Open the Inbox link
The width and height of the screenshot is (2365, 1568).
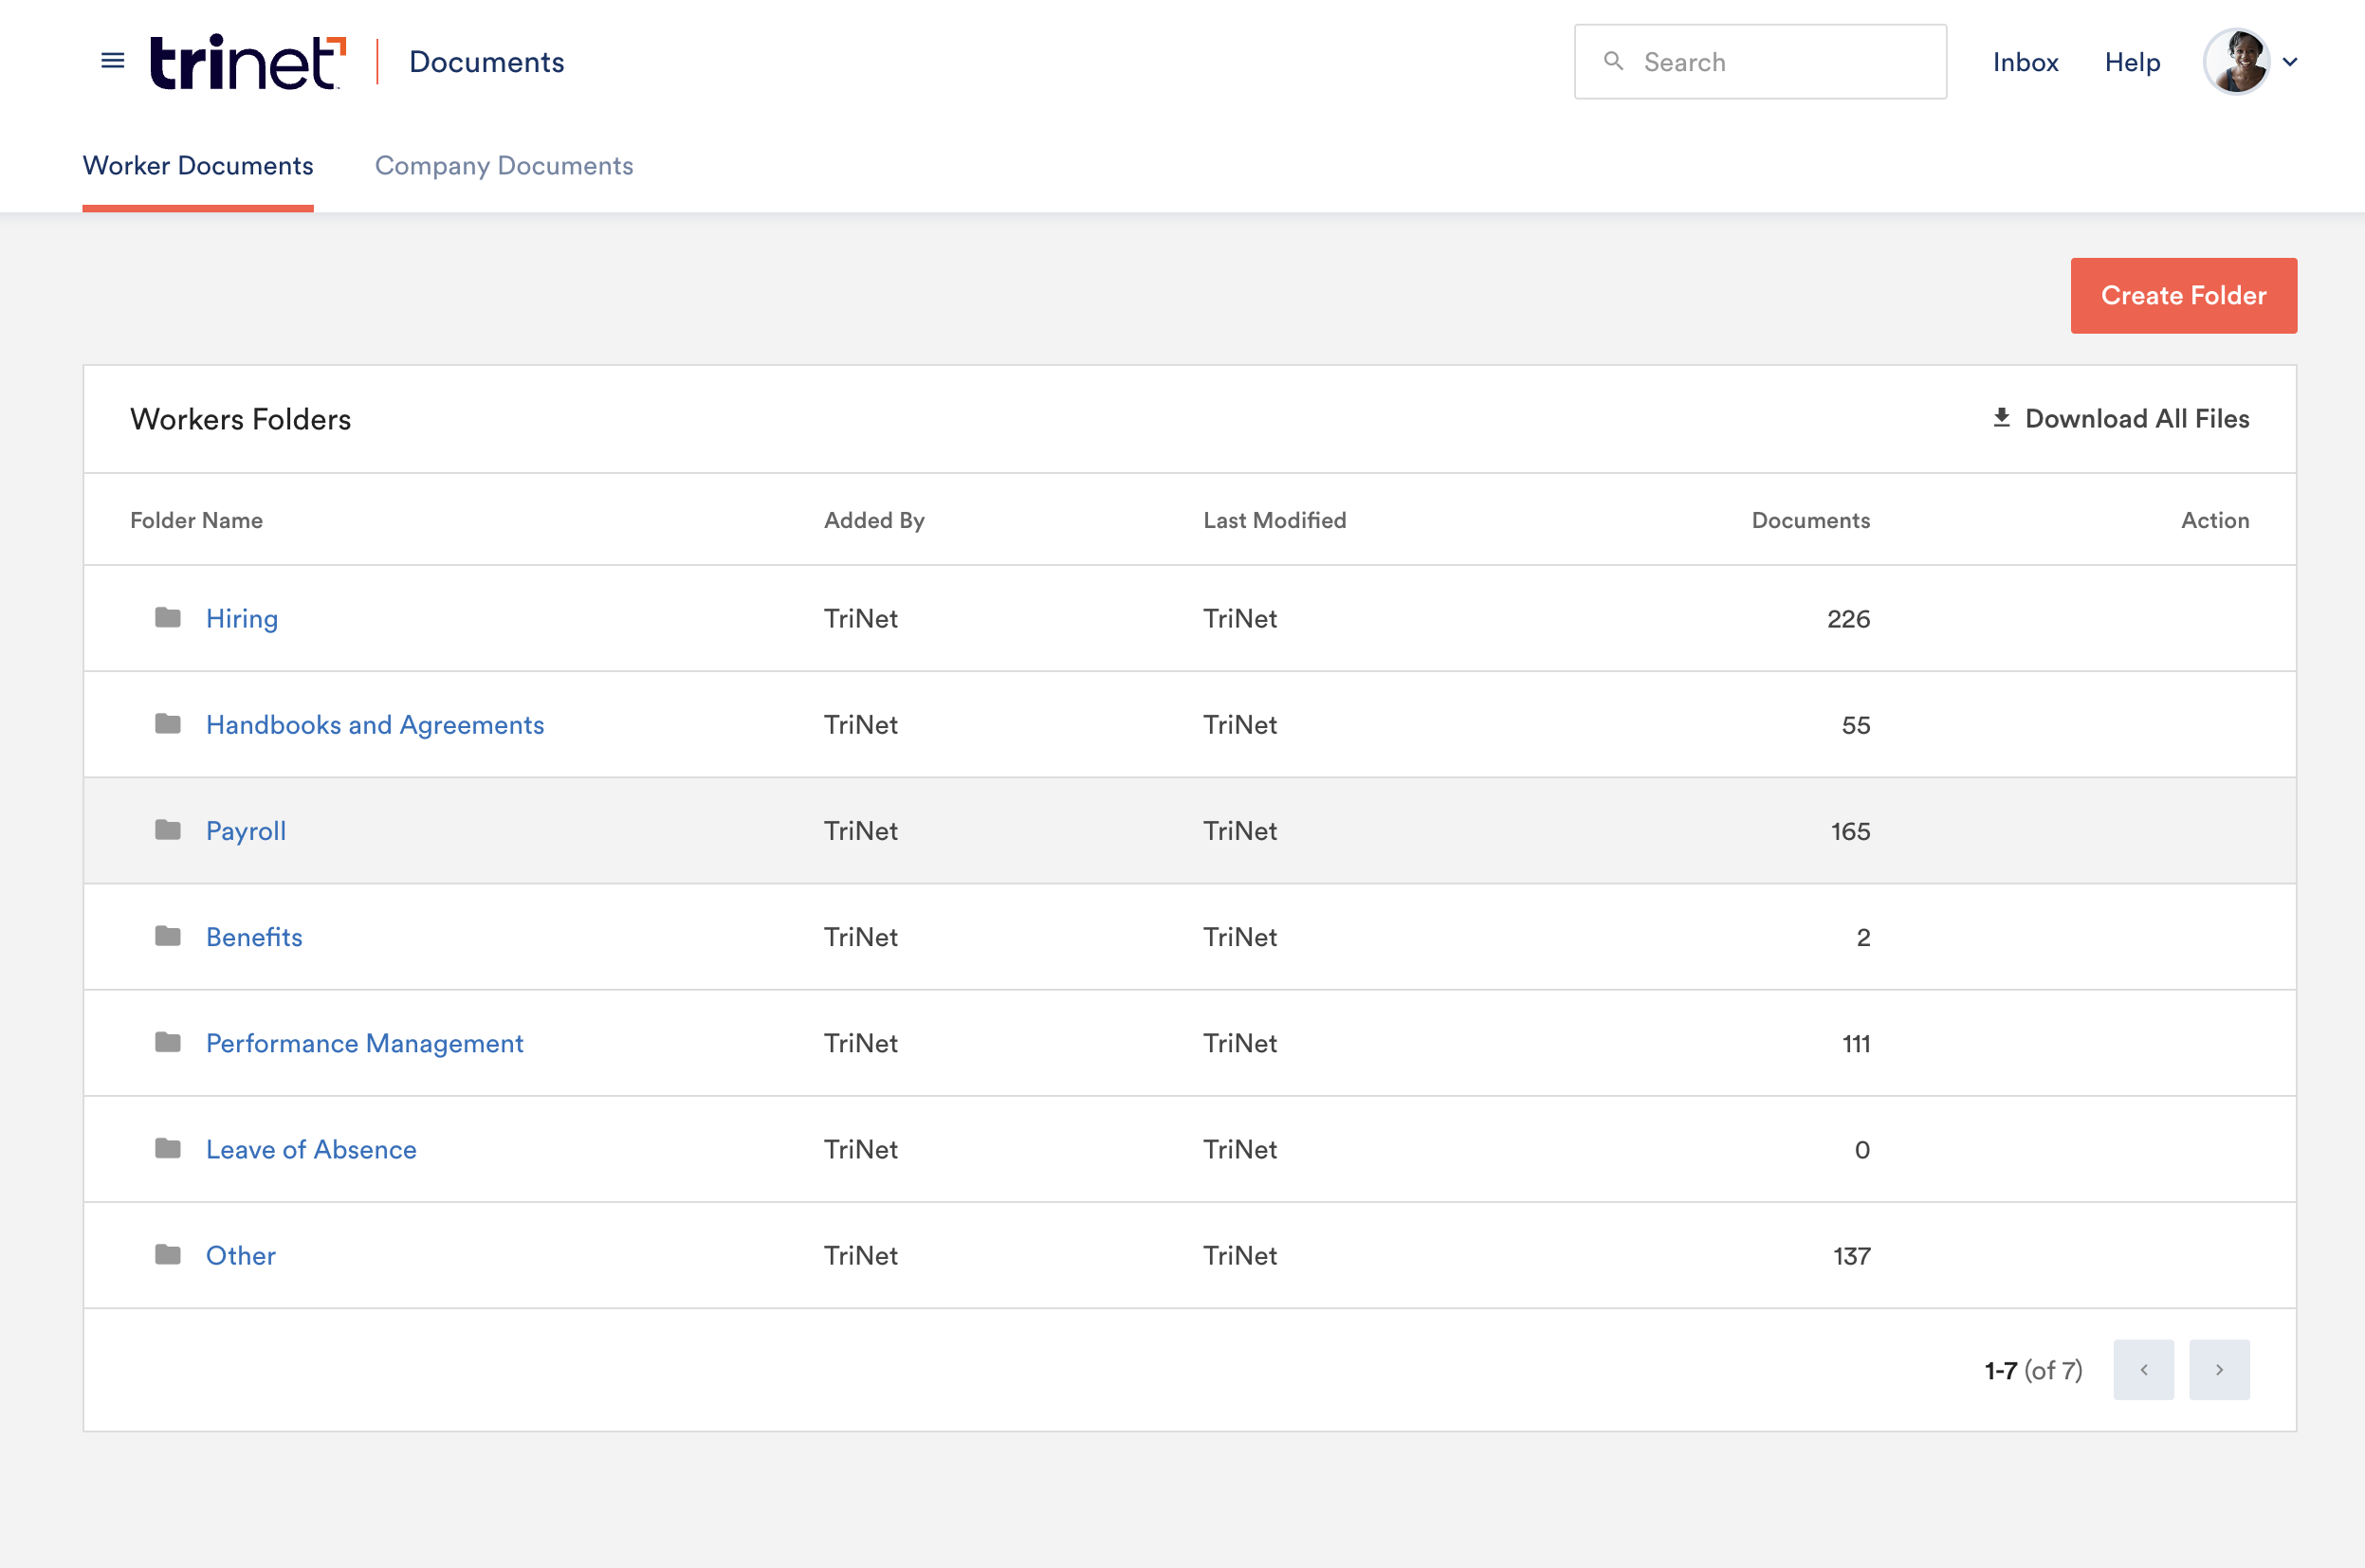[2025, 62]
